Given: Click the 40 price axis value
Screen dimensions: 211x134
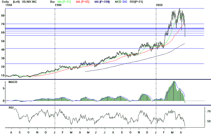Looking at the screenshot, I should (3, 50).
